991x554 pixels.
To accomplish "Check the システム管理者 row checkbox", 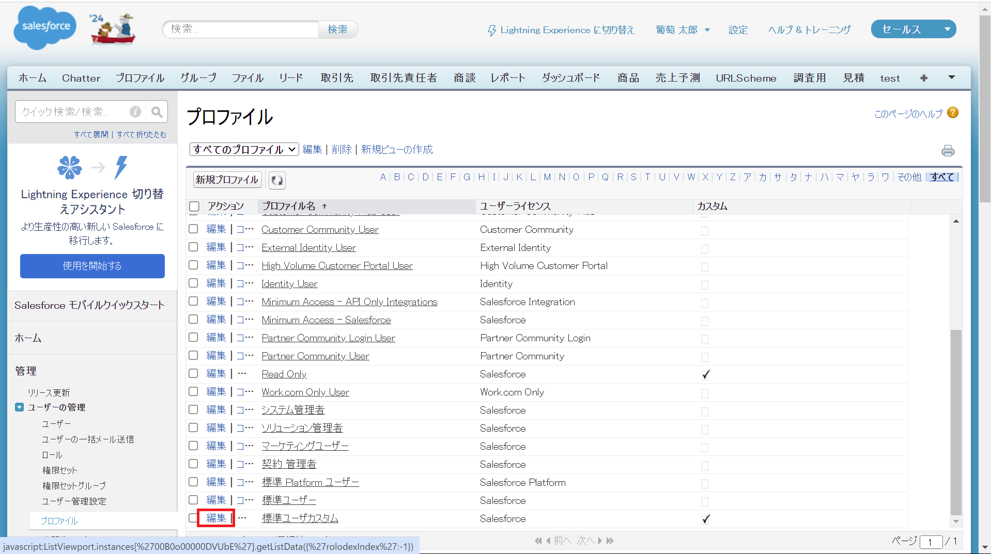I will click(x=193, y=409).
